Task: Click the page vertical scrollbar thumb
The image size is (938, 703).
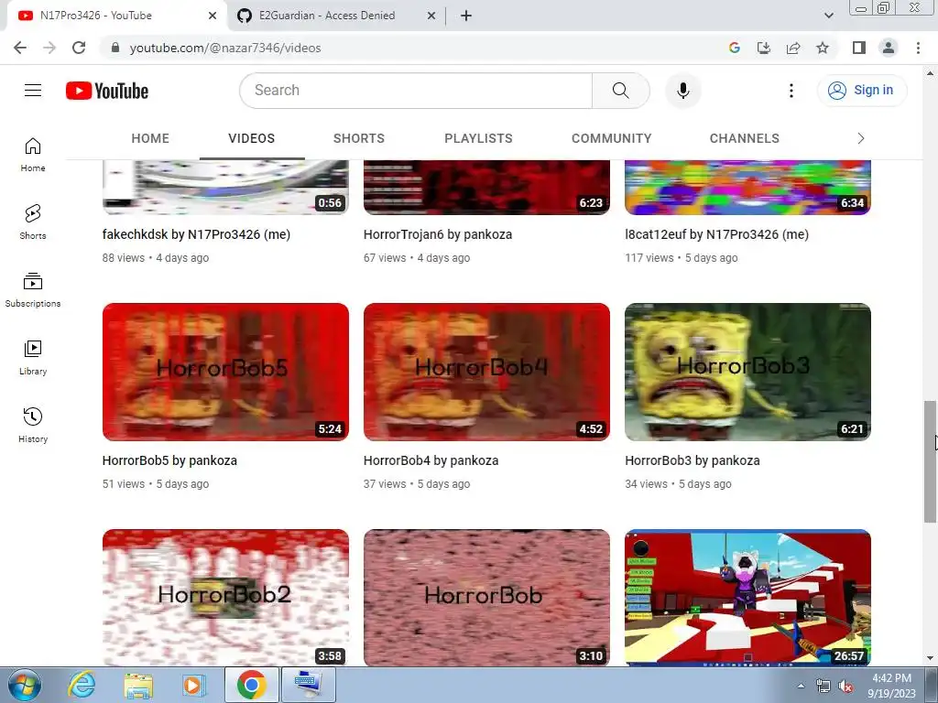Action: (x=930, y=460)
